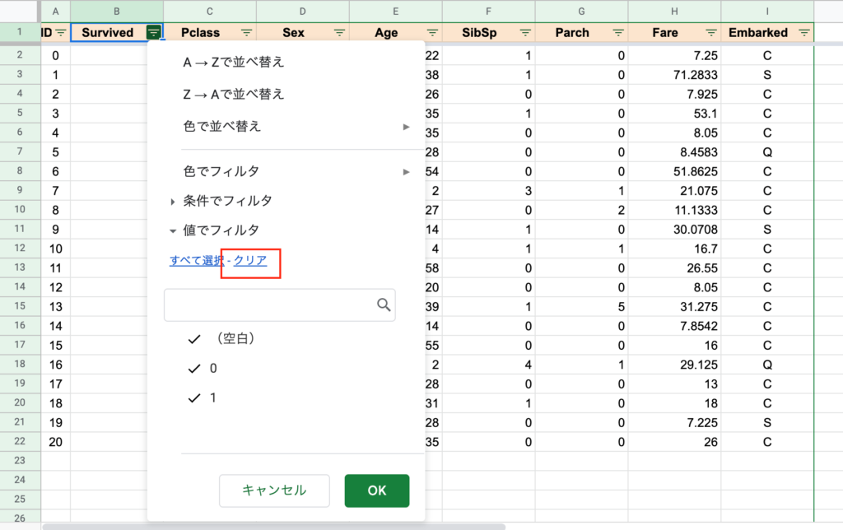Open the Sex column filter icon

[339, 33]
